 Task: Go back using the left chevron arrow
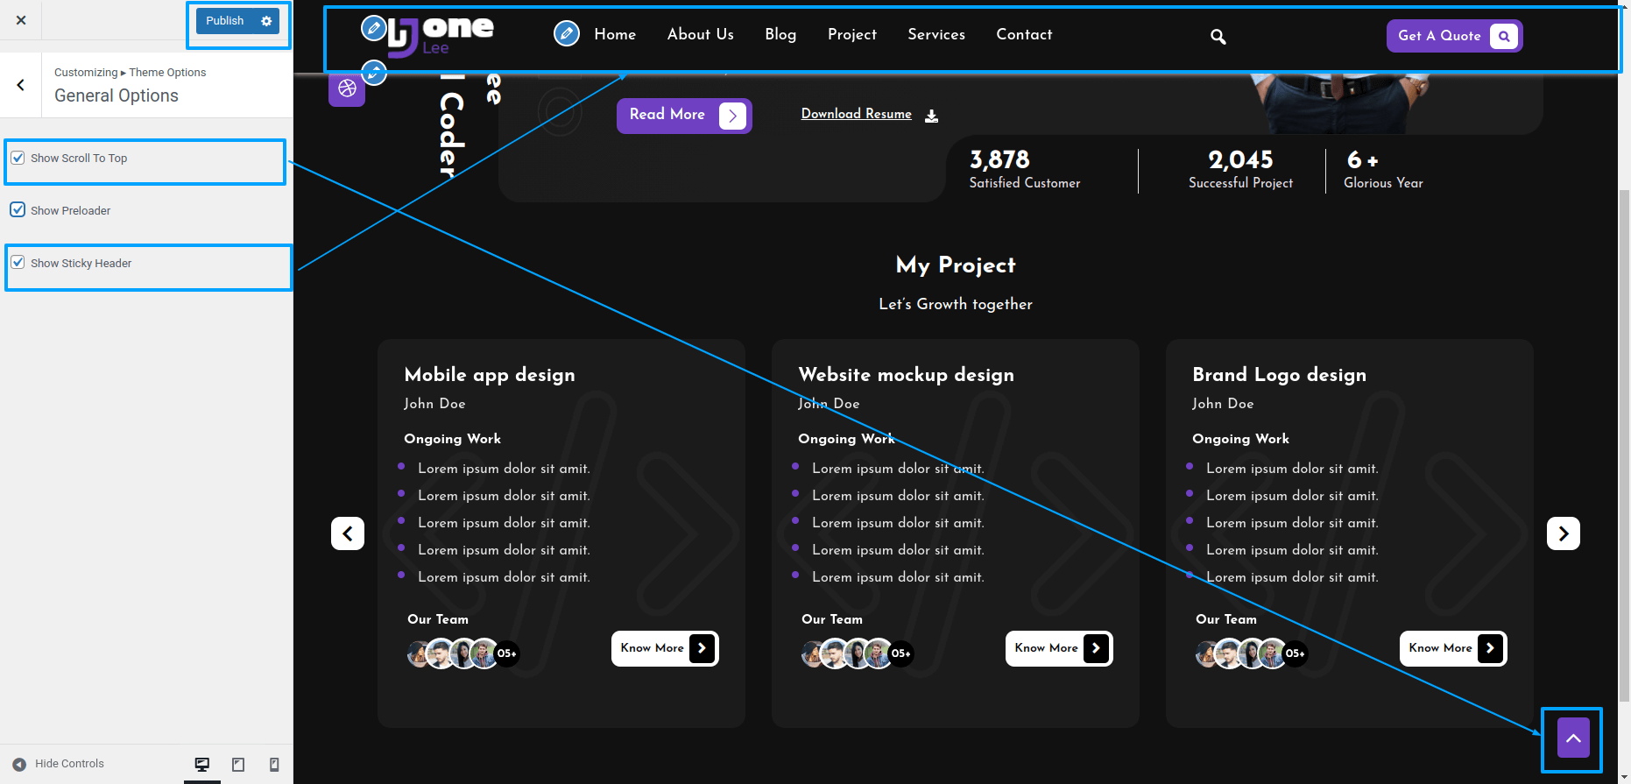pyautogui.click(x=21, y=85)
